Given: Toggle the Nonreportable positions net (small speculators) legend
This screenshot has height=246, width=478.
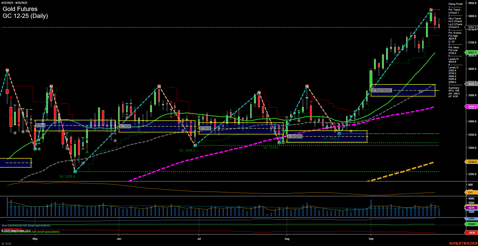Looking at the screenshot, I should click(x=30, y=232).
